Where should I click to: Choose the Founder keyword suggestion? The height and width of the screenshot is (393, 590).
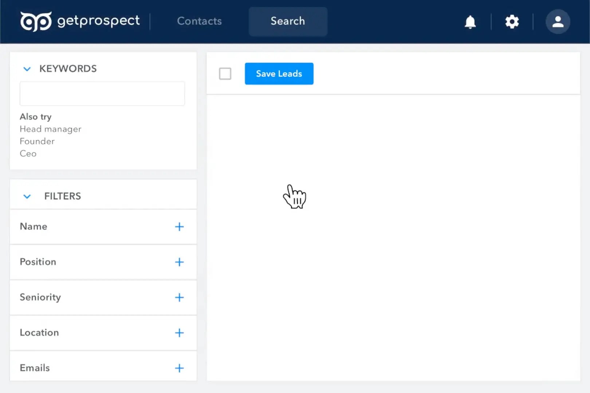point(37,141)
